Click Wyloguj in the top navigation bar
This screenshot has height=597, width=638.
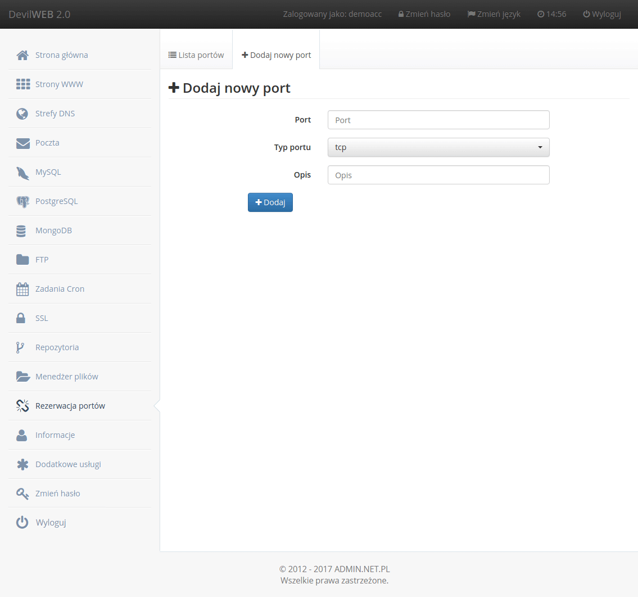601,14
